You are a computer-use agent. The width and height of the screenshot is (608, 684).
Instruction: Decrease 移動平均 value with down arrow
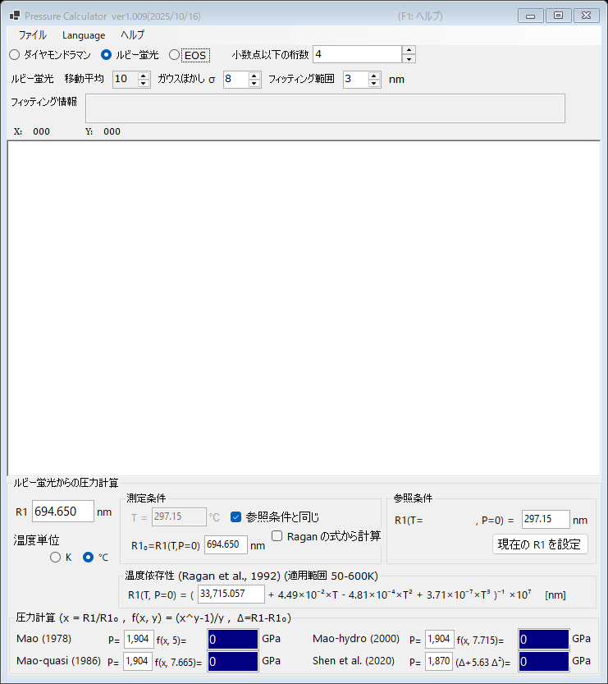tap(144, 83)
